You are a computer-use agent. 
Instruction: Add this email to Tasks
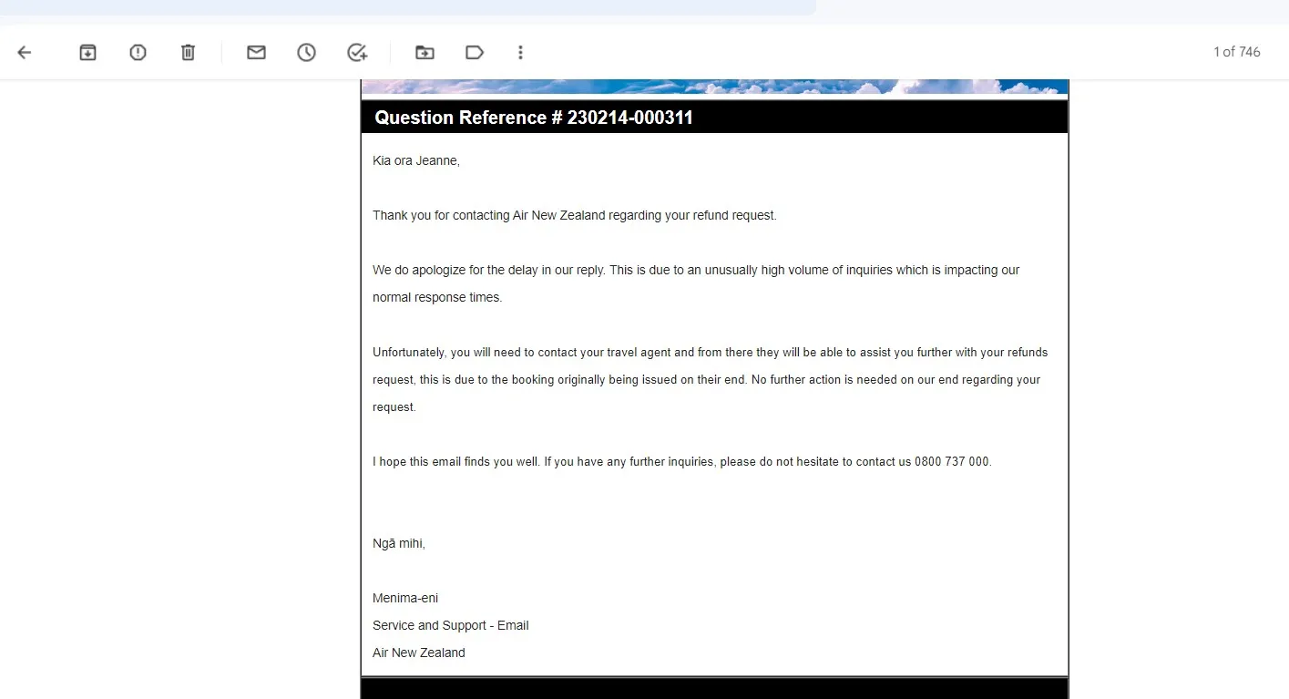pos(357,53)
